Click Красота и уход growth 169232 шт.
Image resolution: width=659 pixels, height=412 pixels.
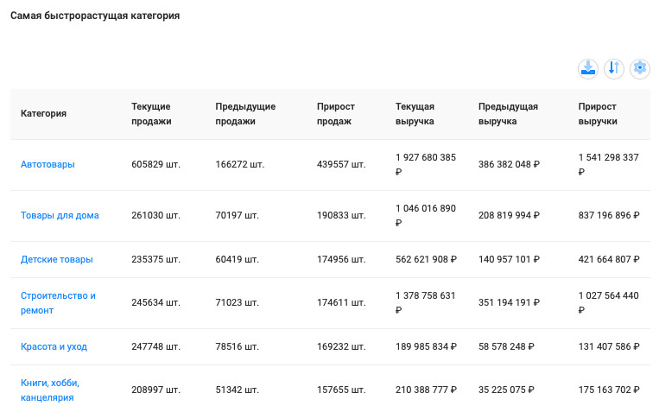click(x=341, y=346)
